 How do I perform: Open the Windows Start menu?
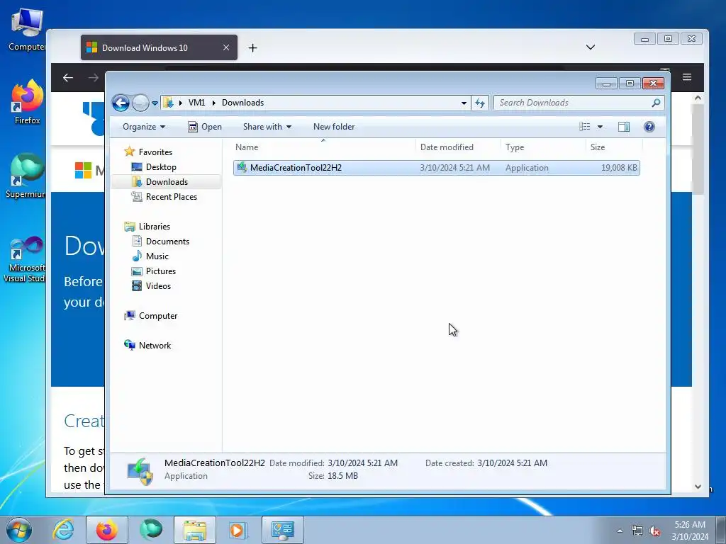pyautogui.click(x=19, y=530)
